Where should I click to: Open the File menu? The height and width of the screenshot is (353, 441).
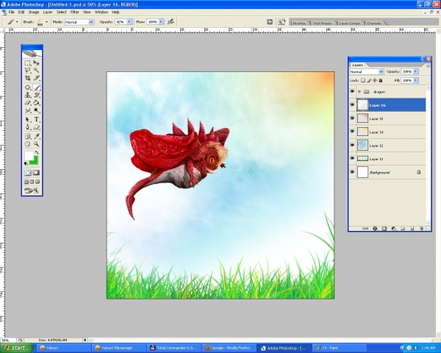coord(11,12)
